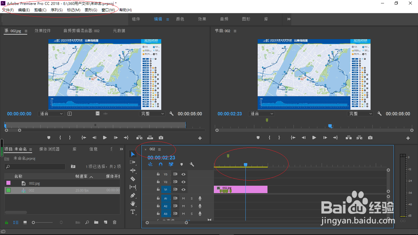418x235 pixels.
Task: Toggle V1 track output eye
Action: (183, 189)
